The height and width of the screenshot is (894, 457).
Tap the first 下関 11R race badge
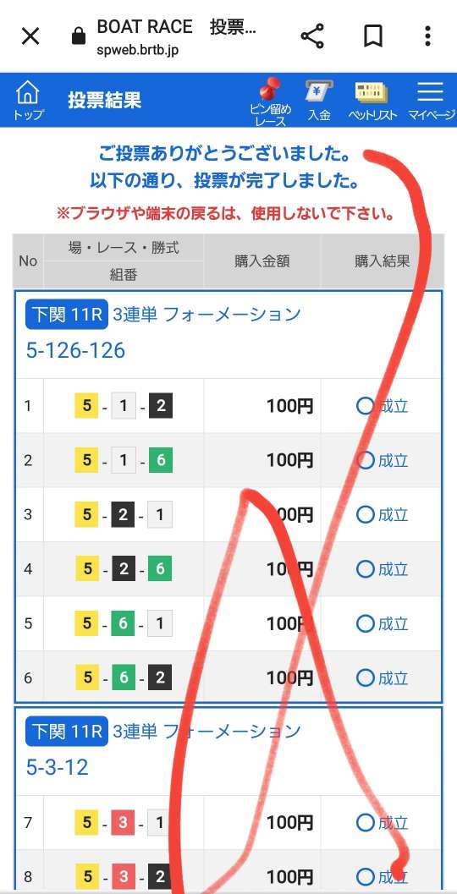click(x=67, y=315)
